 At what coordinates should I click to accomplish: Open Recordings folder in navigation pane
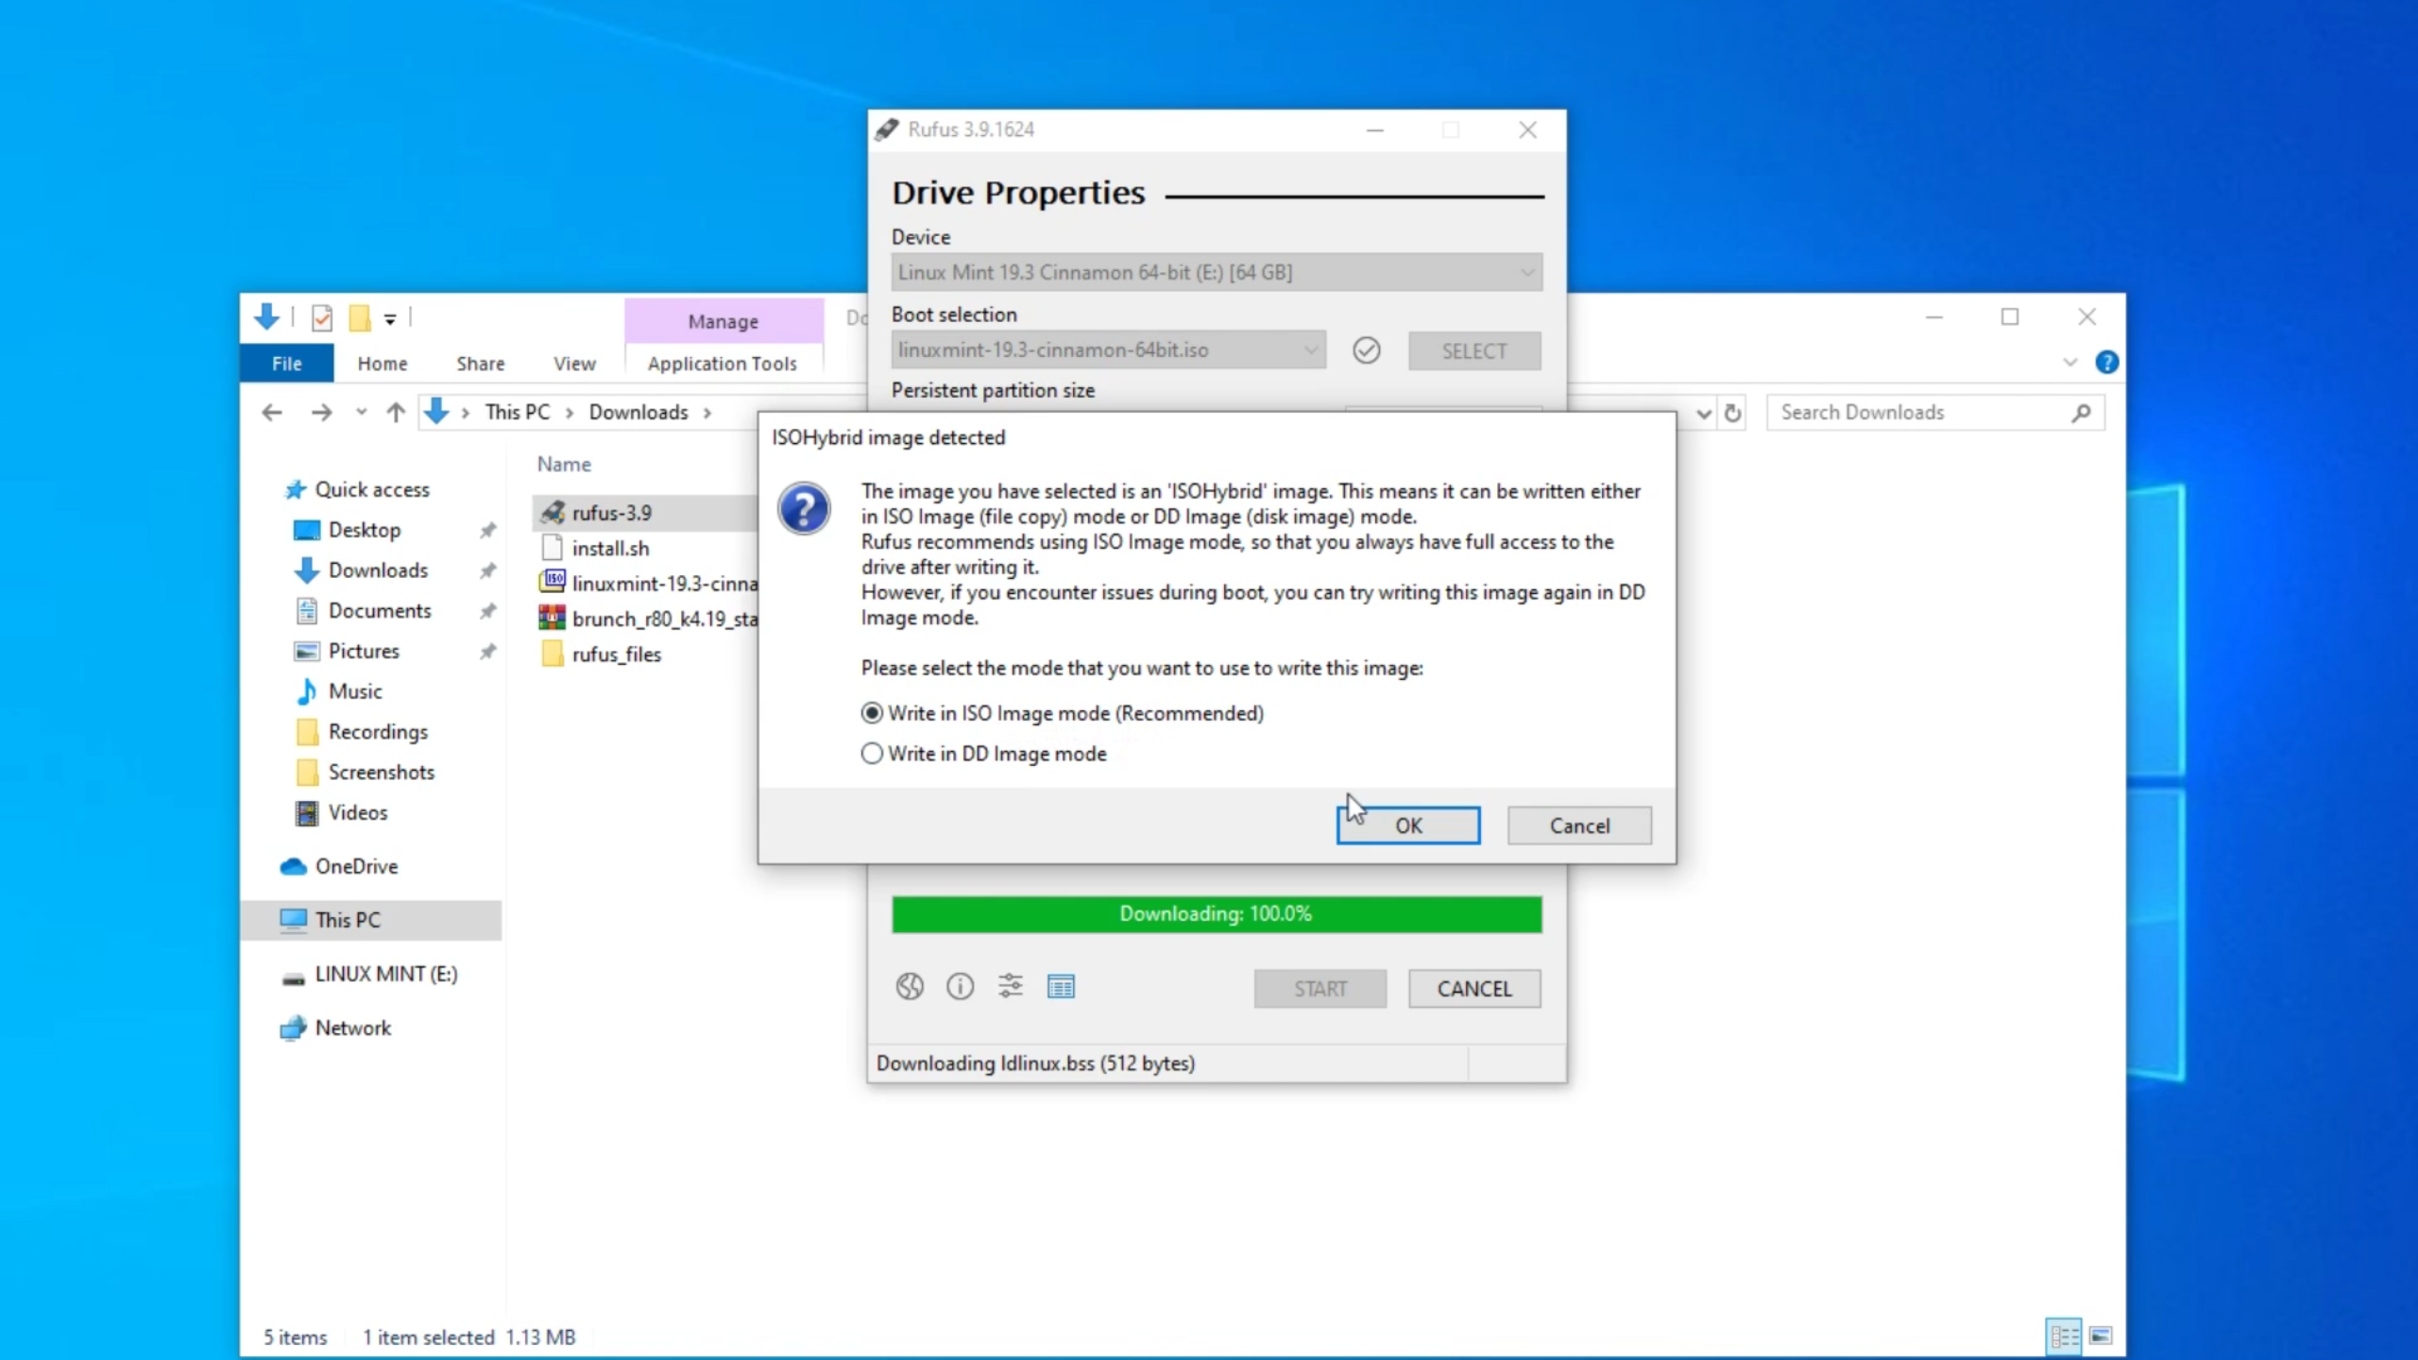378,732
